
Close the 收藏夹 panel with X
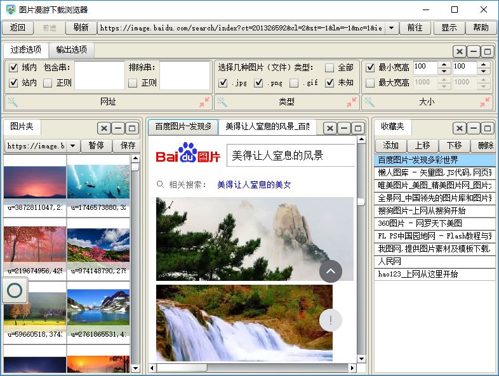(460, 129)
